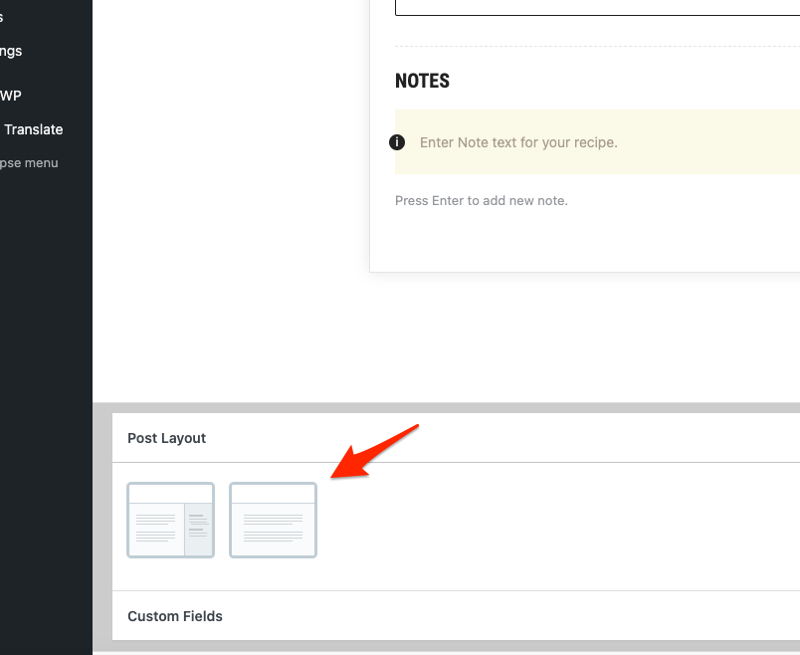Click the text box above Notes

597,7
